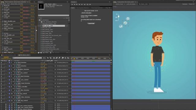Select 002_Idle__Bob composition in Project
The image size is (196, 110).
[x=47, y=28]
